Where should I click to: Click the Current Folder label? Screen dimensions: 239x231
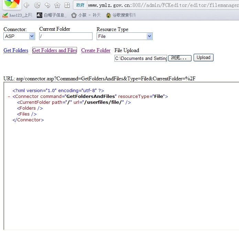pos(55,29)
